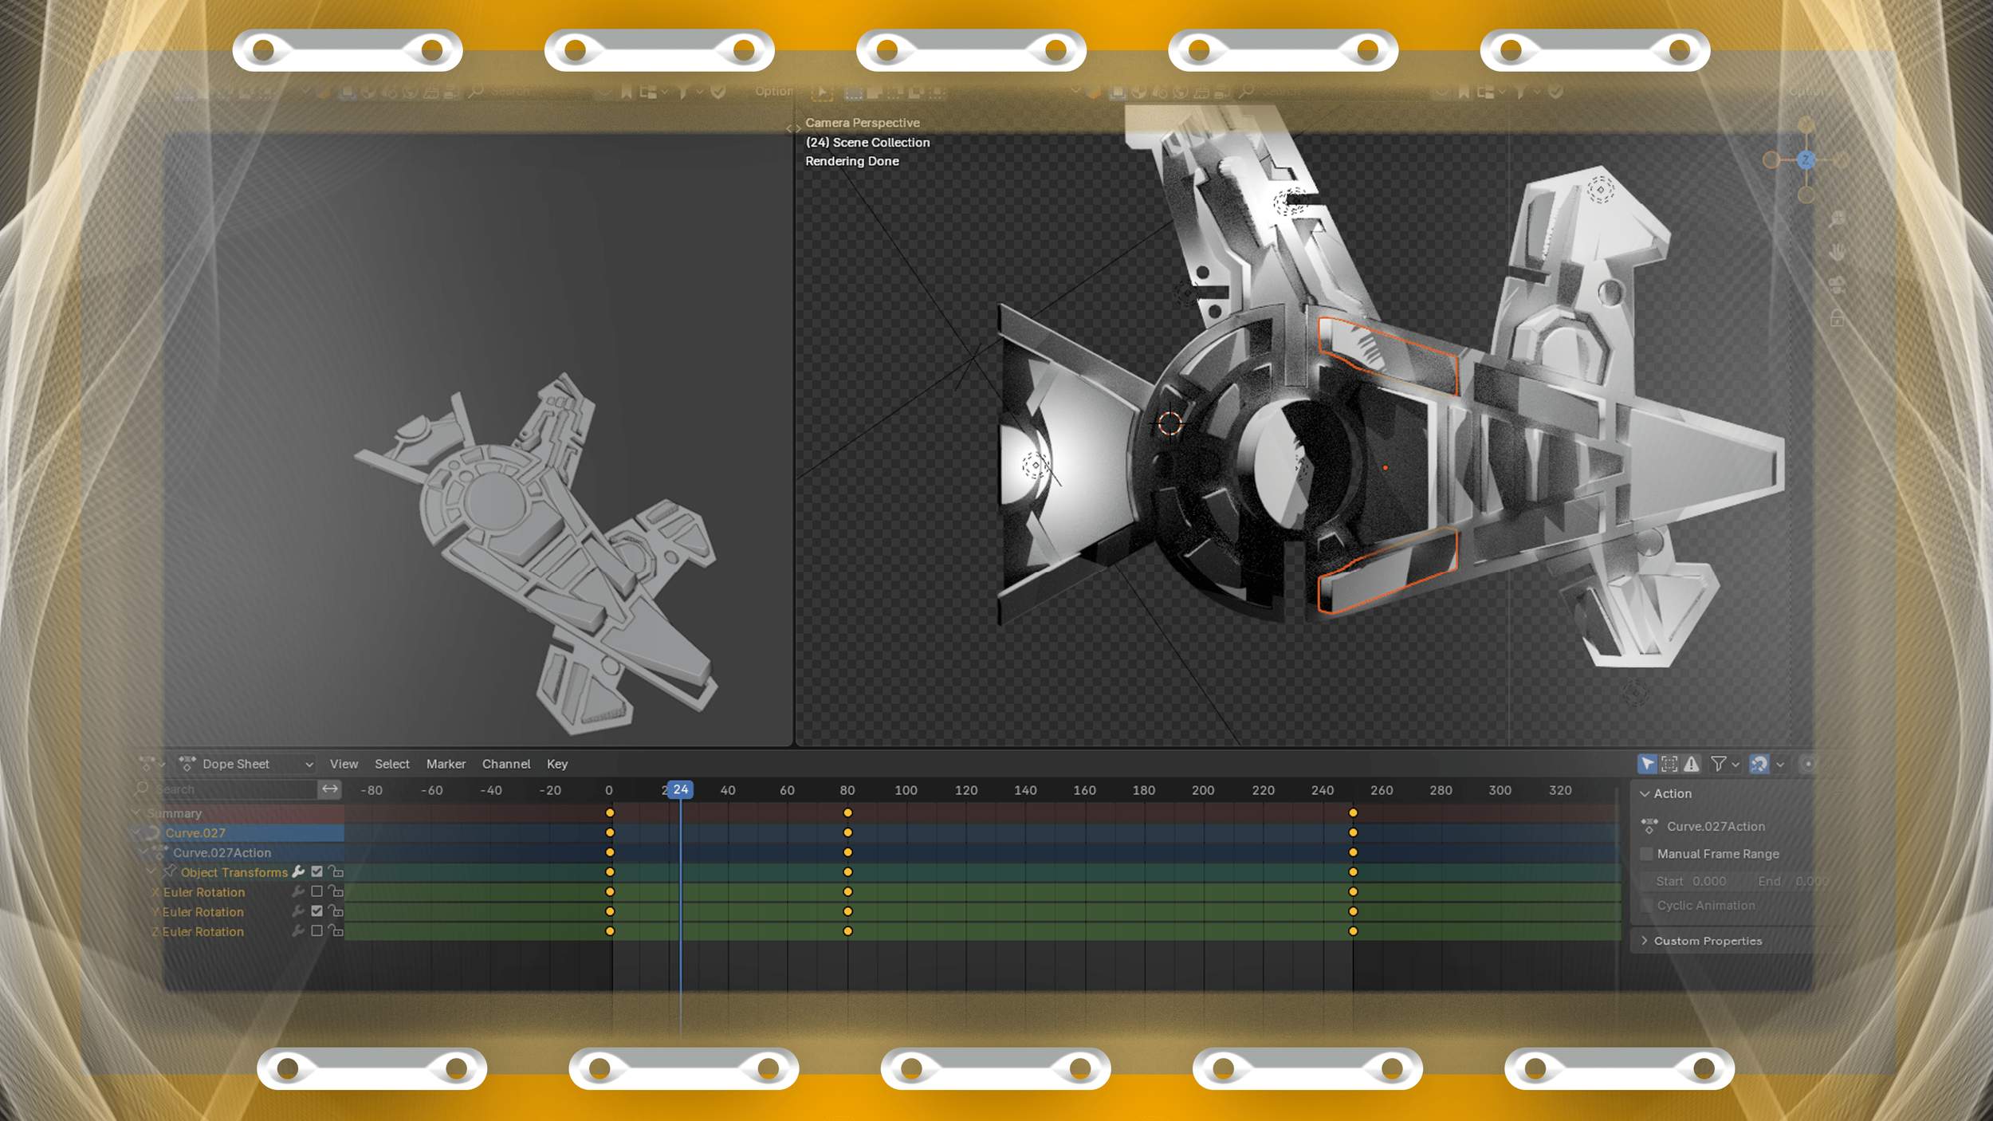Image resolution: width=1993 pixels, height=1121 pixels.
Task: Click the pan hand icon in the viewport
Action: [1837, 252]
